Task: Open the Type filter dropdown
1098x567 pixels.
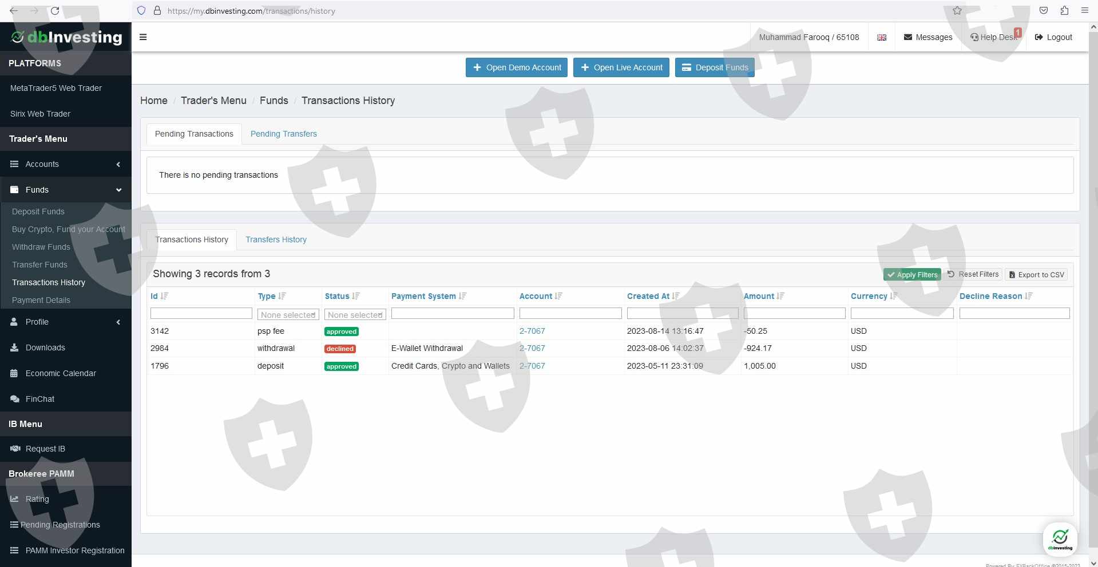Action: click(288, 315)
